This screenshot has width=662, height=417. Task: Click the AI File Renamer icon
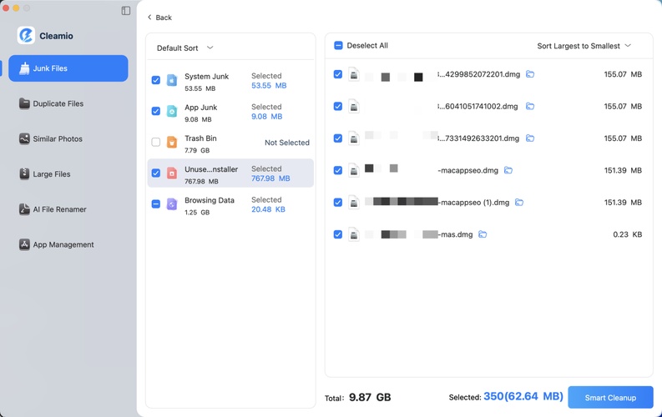[24, 209]
